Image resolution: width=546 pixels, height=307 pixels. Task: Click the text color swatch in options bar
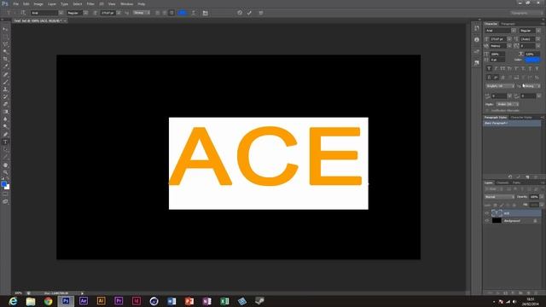click(182, 13)
